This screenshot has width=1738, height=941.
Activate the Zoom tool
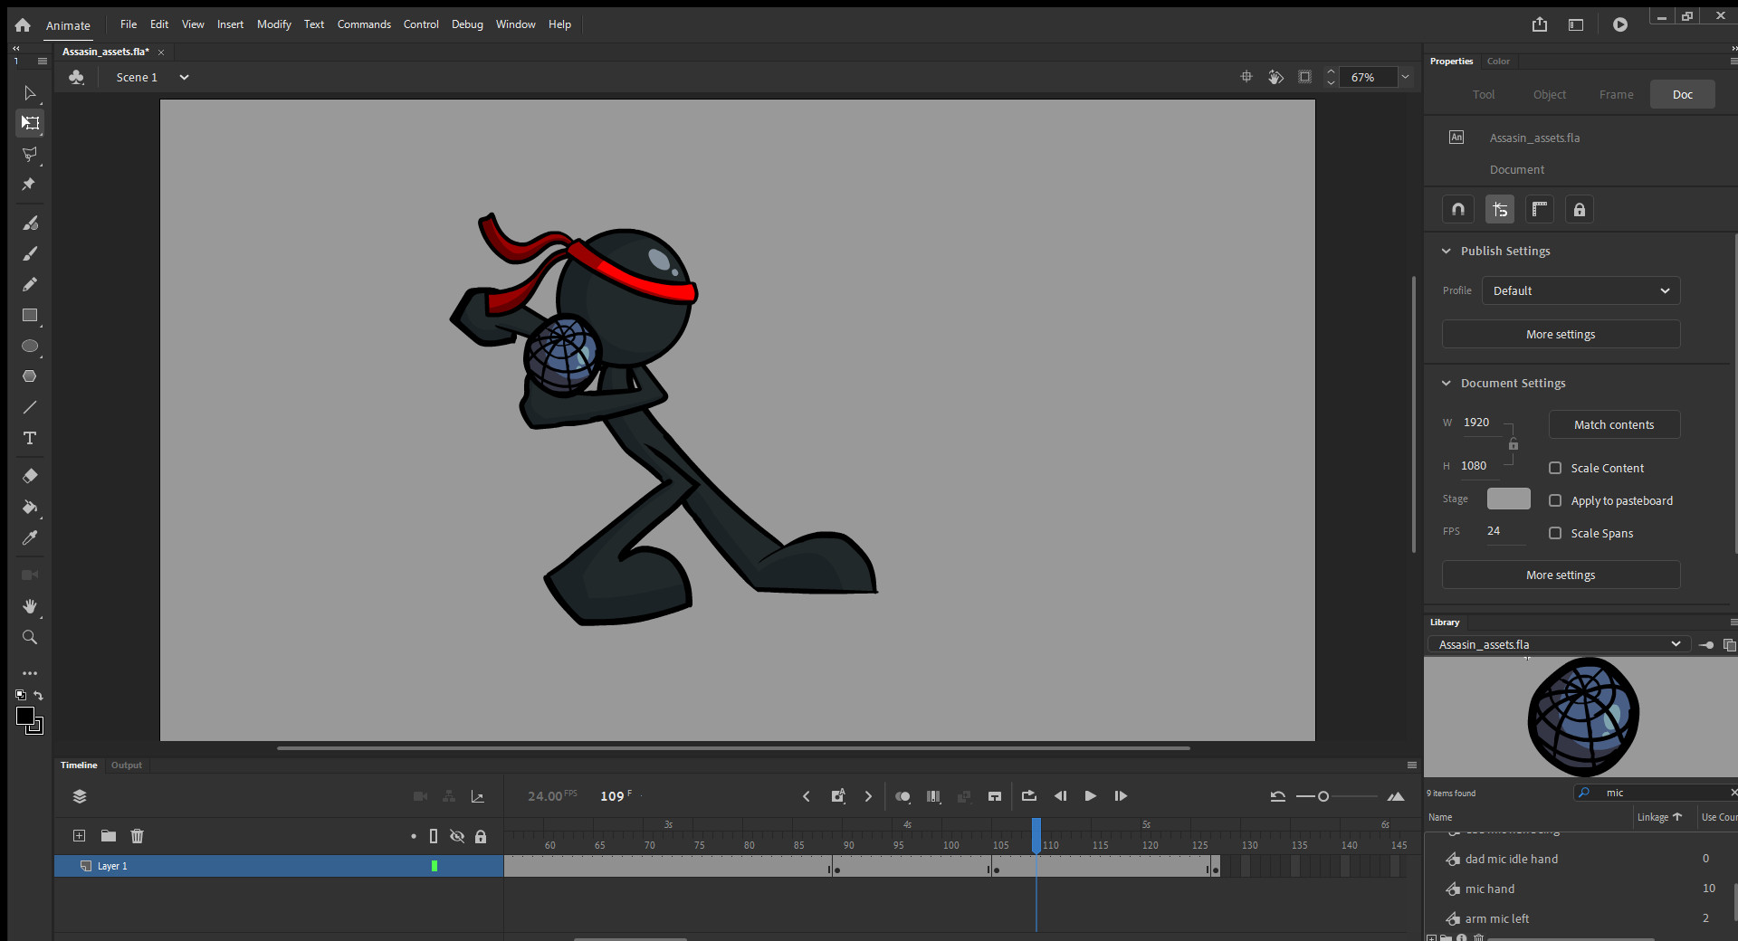click(x=30, y=638)
